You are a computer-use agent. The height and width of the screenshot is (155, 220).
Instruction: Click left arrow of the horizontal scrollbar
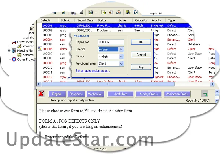tap(39, 84)
